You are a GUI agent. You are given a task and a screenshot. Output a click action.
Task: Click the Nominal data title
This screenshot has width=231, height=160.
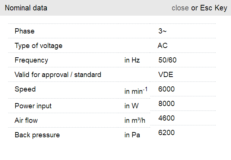pos(26,8)
